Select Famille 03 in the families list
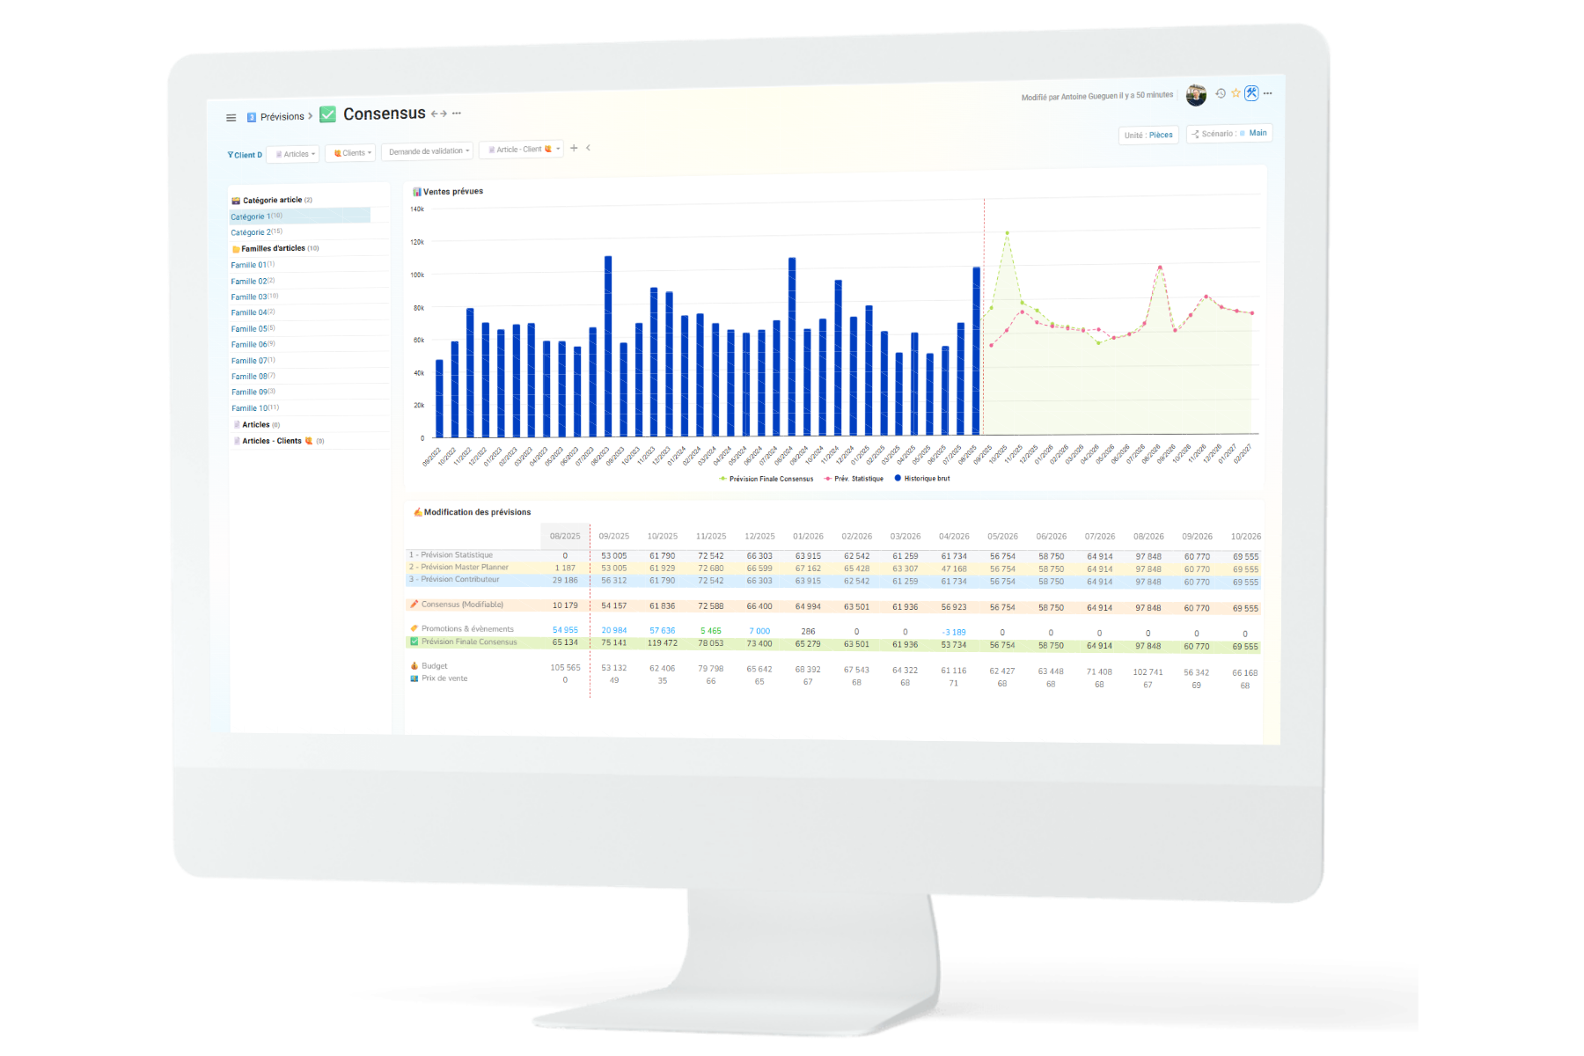Image resolution: width=1584 pixels, height=1056 pixels. [x=249, y=297]
